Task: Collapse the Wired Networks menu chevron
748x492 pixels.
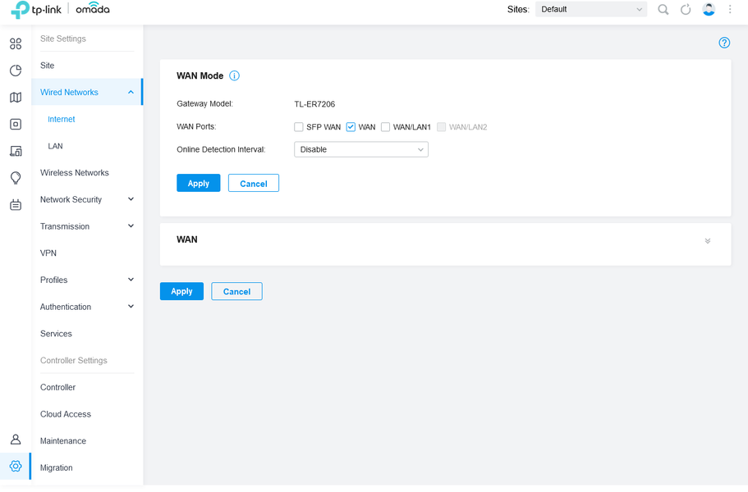Action: tap(131, 93)
